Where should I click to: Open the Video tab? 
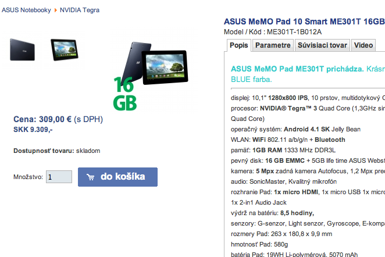point(363,45)
